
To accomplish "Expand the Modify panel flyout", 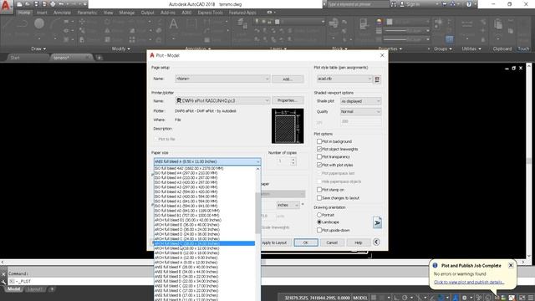I will pos(120,48).
